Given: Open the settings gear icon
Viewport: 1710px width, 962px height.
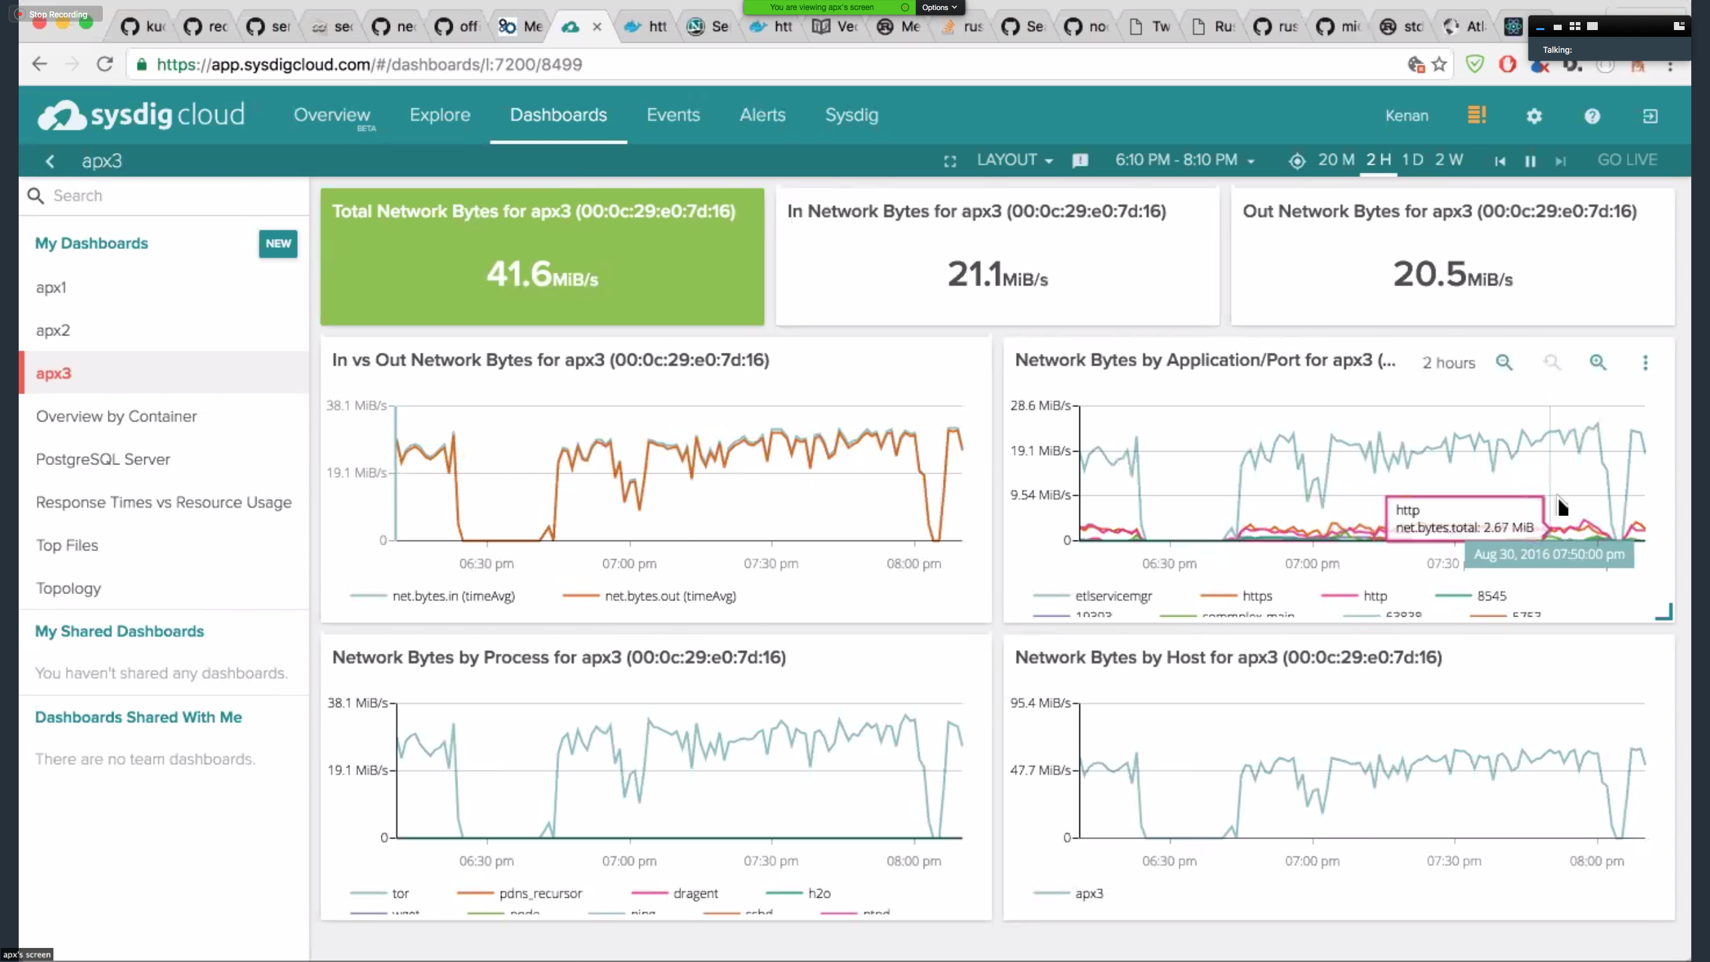Looking at the screenshot, I should pos(1534,116).
